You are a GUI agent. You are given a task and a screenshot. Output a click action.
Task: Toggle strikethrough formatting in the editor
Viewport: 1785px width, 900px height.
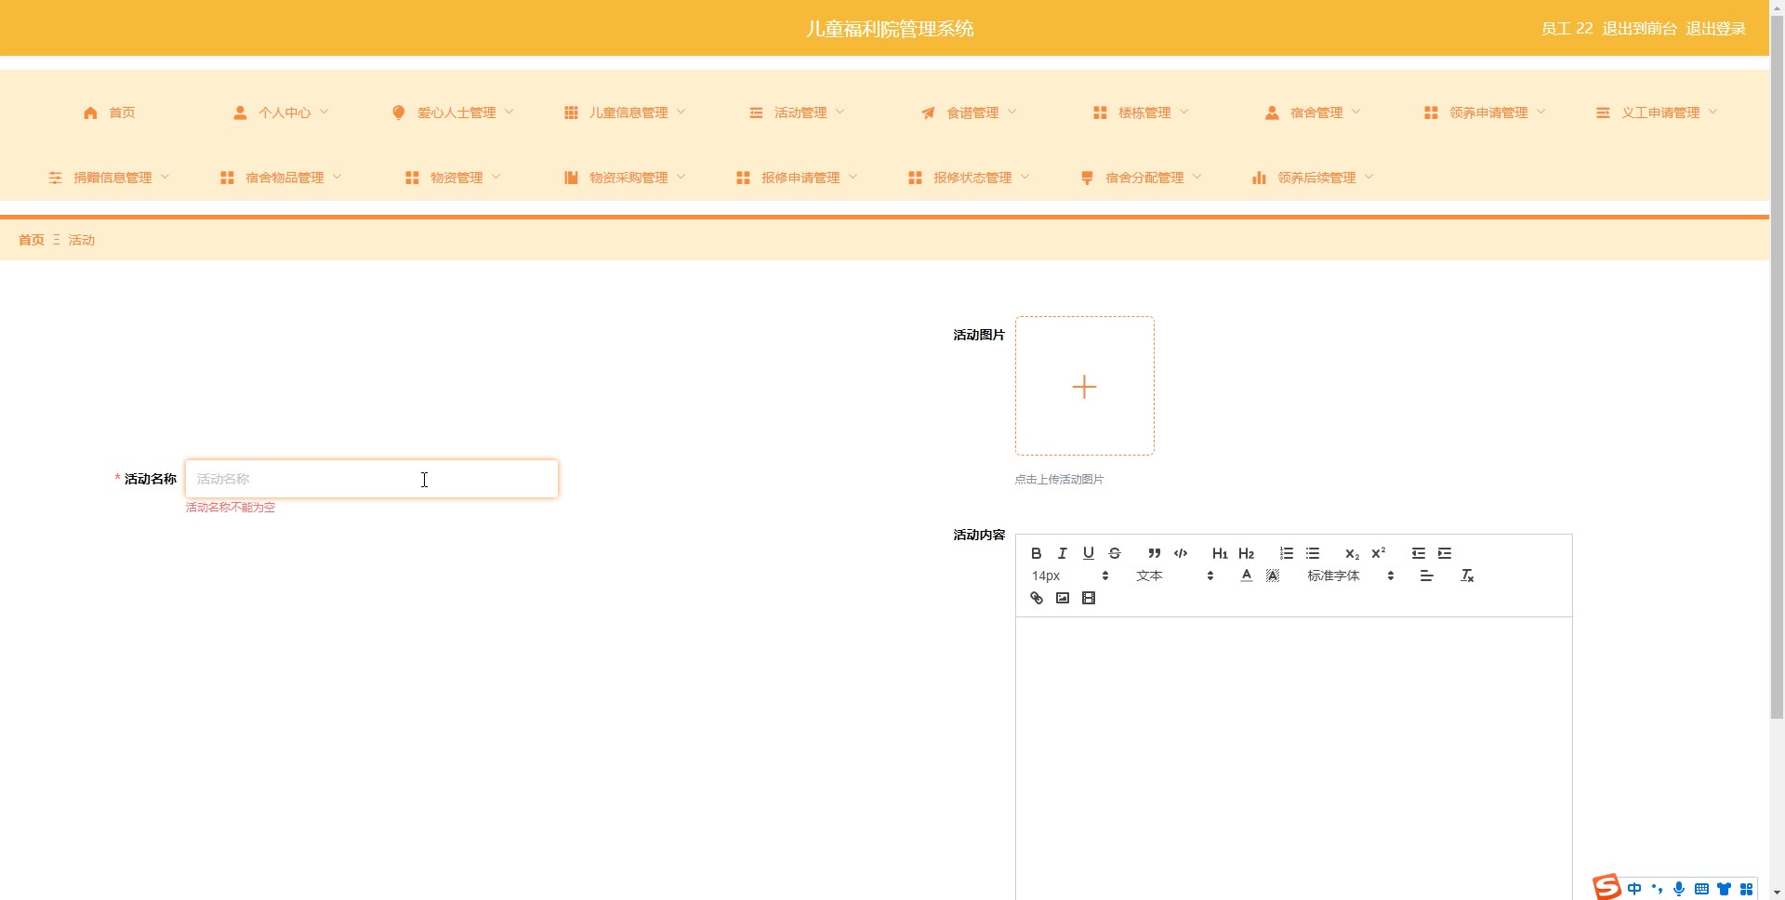(1115, 553)
